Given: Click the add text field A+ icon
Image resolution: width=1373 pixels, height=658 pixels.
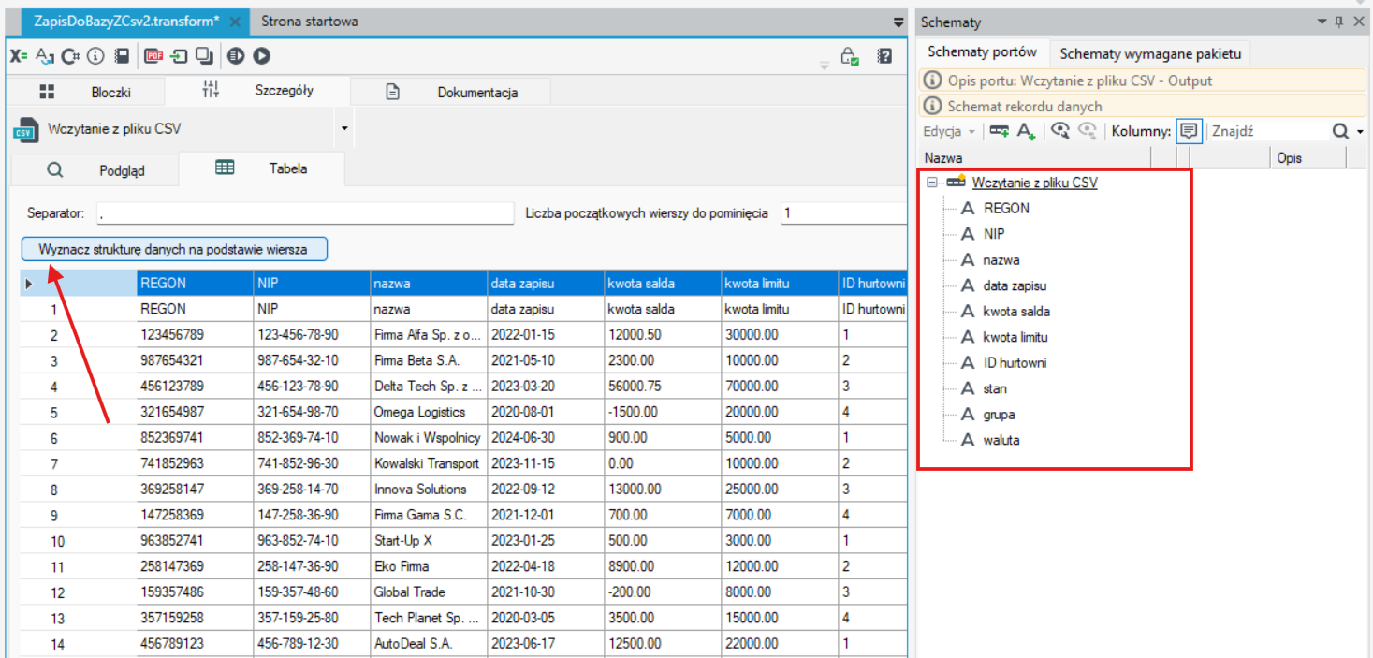Looking at the screenshot, I should point(1026,131).
